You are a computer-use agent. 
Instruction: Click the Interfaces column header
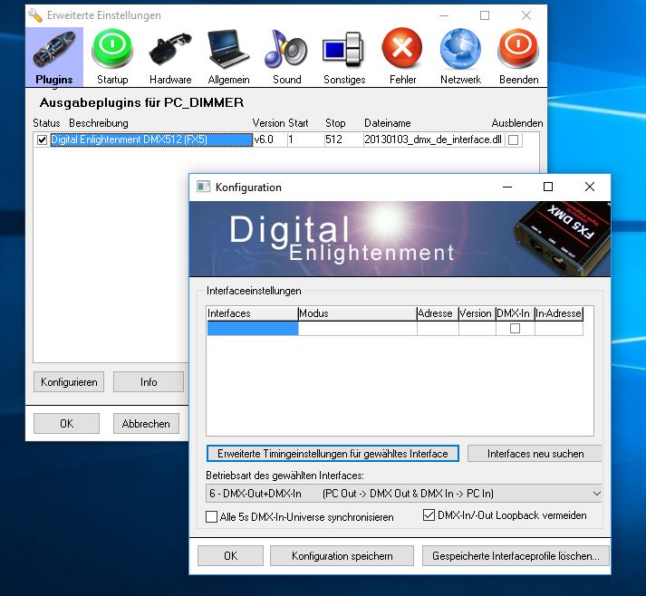point(252,313)
